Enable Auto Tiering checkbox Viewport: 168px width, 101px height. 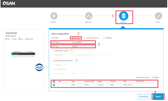point(53,51)
